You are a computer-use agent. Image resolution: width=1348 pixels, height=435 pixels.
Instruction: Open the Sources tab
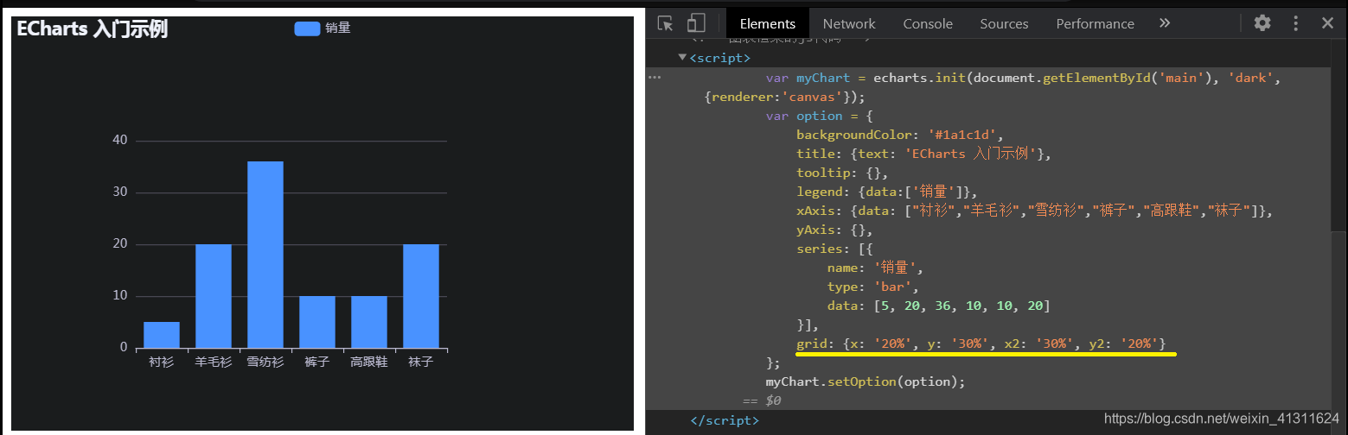(x=1004, y=23)
